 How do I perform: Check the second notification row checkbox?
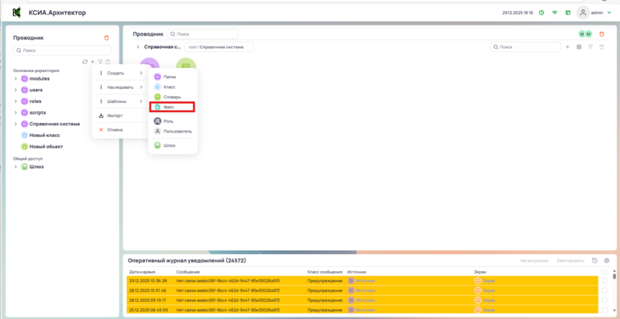point(604,290)
